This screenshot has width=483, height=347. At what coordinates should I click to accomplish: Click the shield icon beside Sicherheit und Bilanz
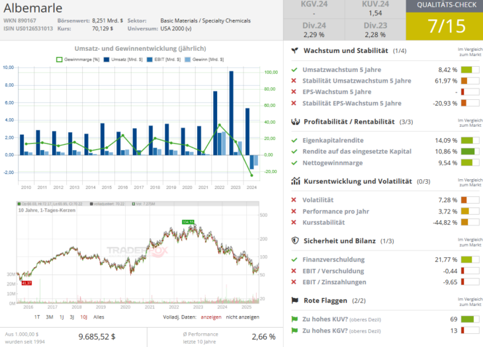295,241
